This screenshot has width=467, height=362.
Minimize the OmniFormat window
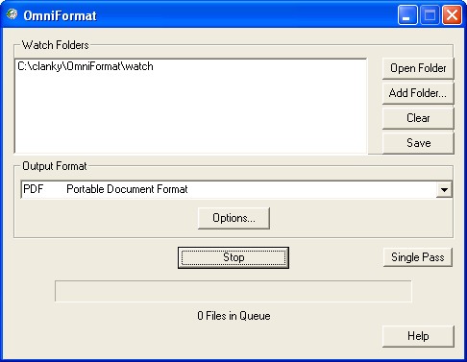click(x=407, y=14)
